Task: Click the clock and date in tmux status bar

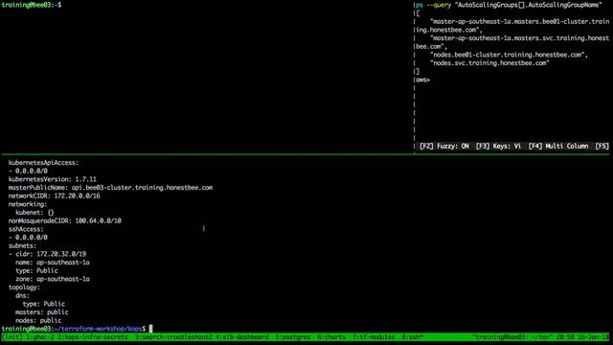Action: tap(581, 337)
